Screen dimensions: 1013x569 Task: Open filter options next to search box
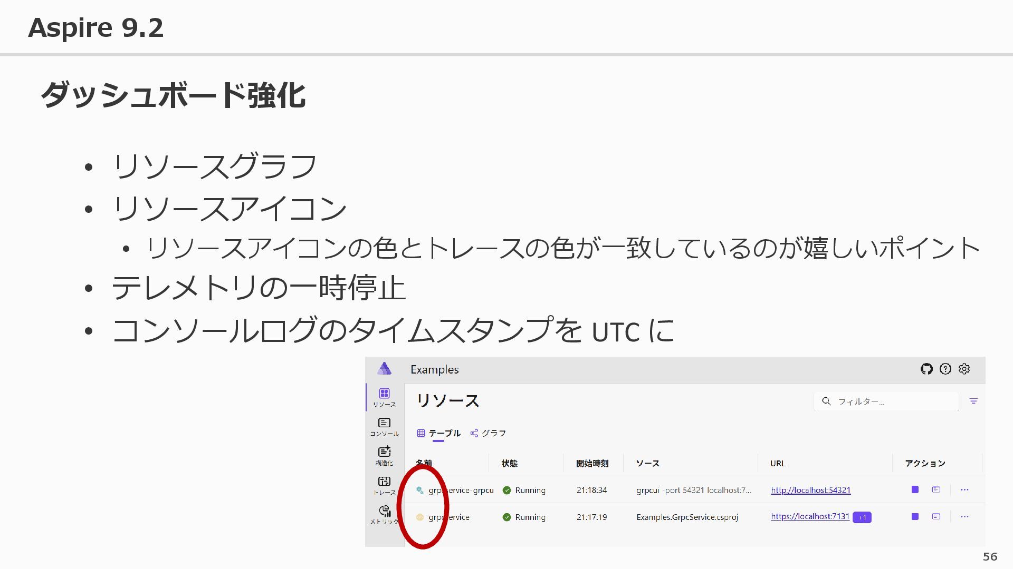point(973,401)
